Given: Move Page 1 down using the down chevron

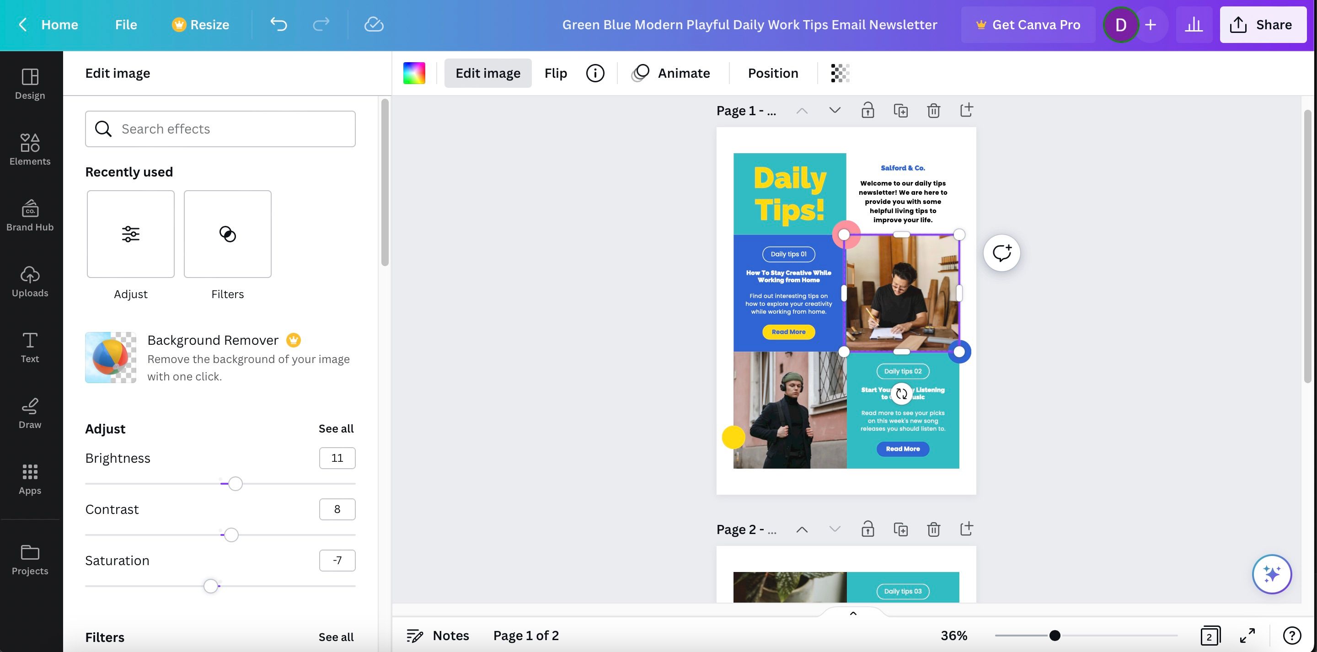Looking at the screenshot, I should [834, 110].
